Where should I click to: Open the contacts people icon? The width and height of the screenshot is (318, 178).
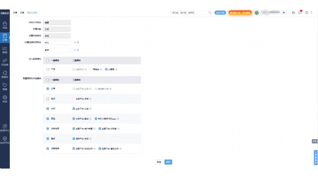pyautogui.click(x=293, y=13)
